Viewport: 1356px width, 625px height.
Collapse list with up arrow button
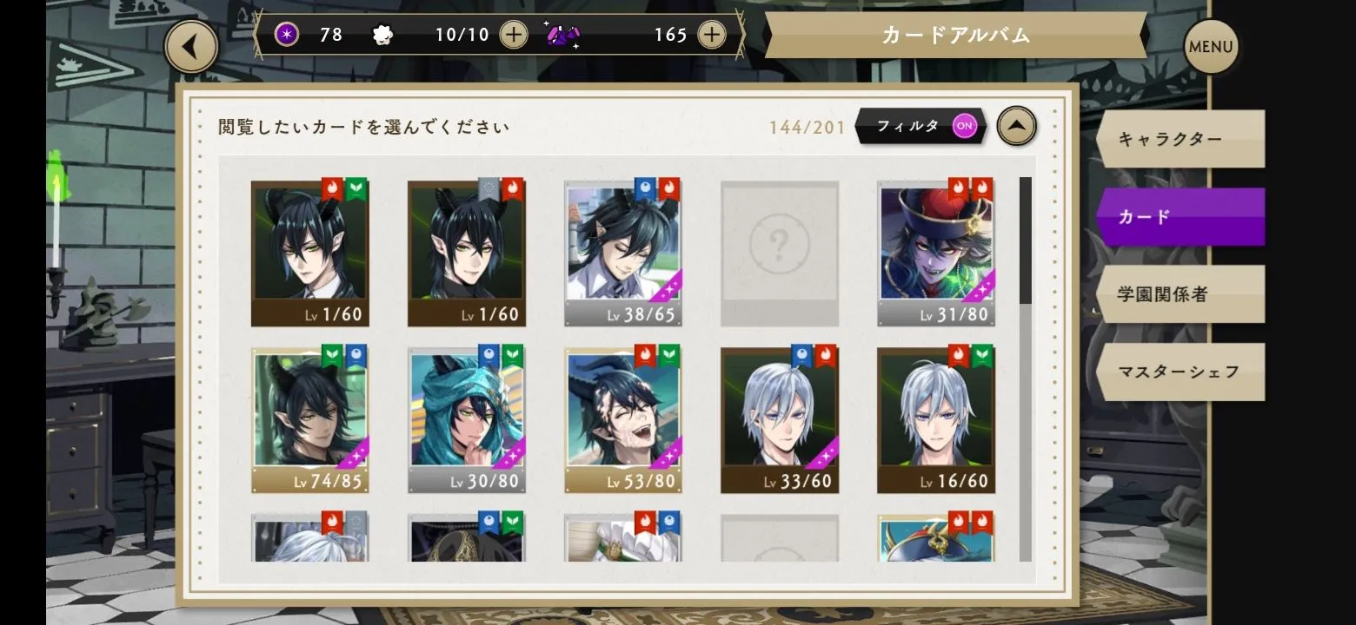pyautogui.click(x=1016, y=126)
